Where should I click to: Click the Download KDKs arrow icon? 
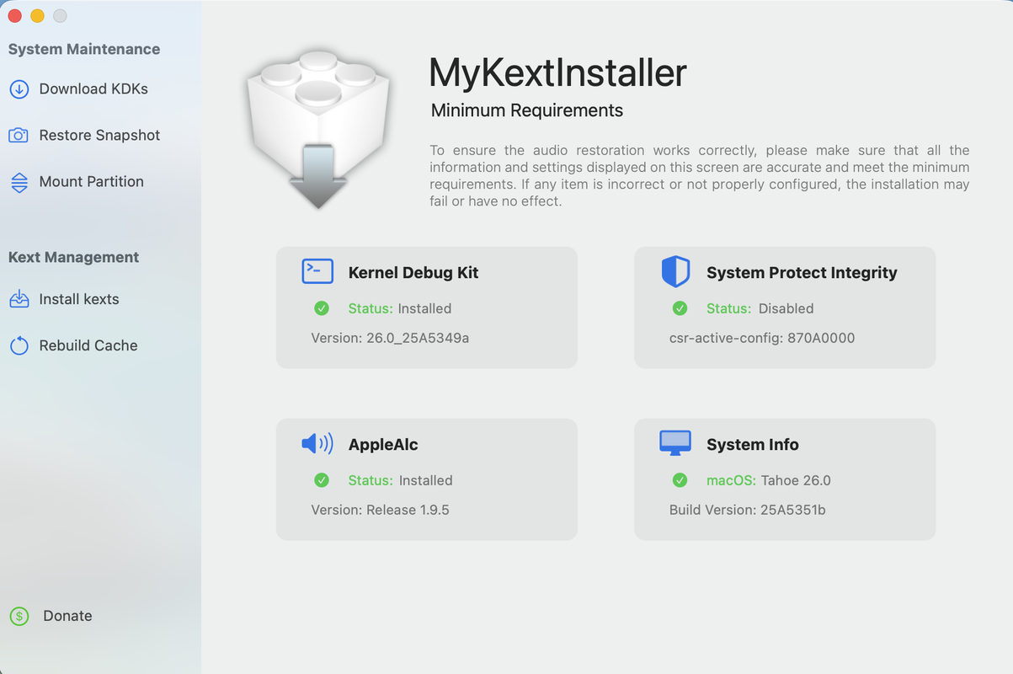tap(19, 89)
